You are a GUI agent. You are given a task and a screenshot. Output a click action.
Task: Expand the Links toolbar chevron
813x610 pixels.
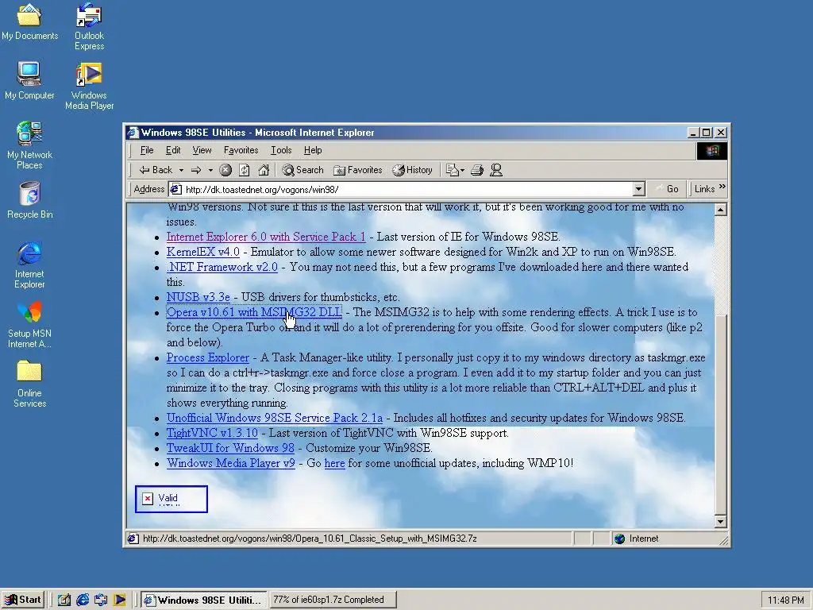tap(722, 187)
